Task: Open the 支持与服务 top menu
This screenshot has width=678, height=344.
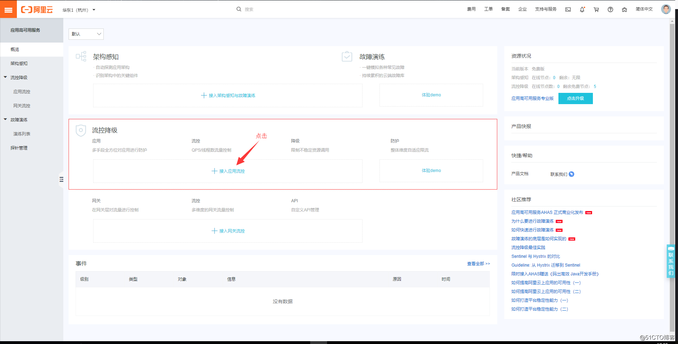Action: pos(546,9)
